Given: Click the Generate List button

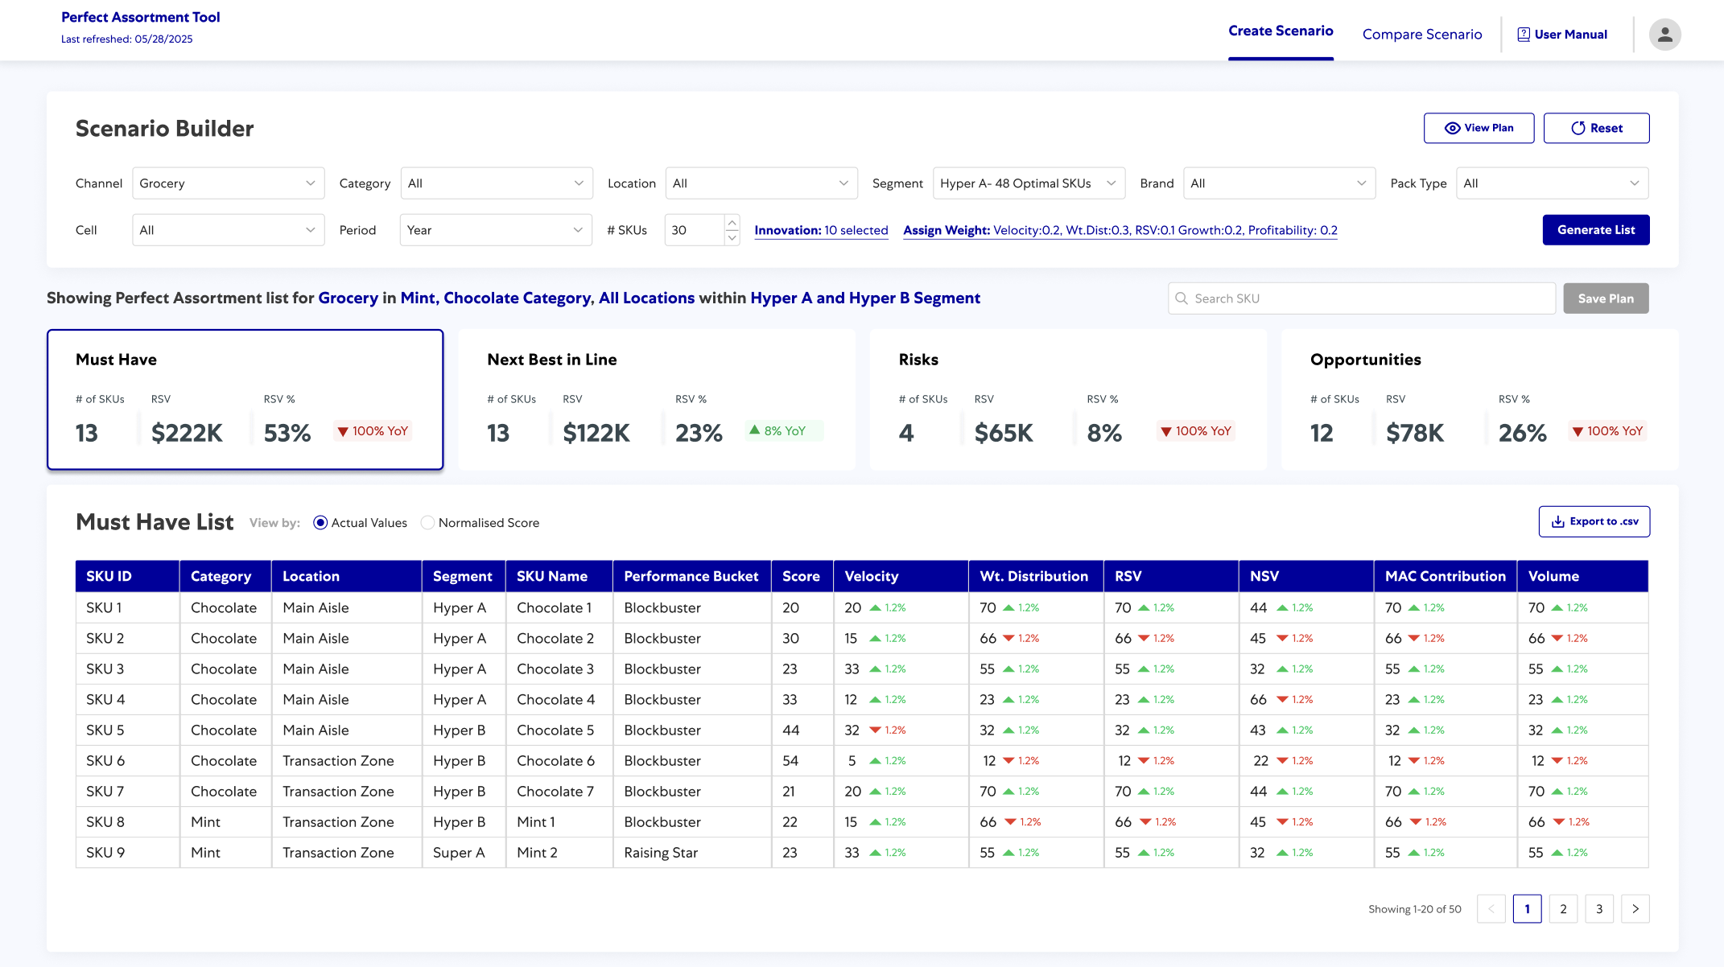Looking at the screenshot, I should [x=1596, y=230].
